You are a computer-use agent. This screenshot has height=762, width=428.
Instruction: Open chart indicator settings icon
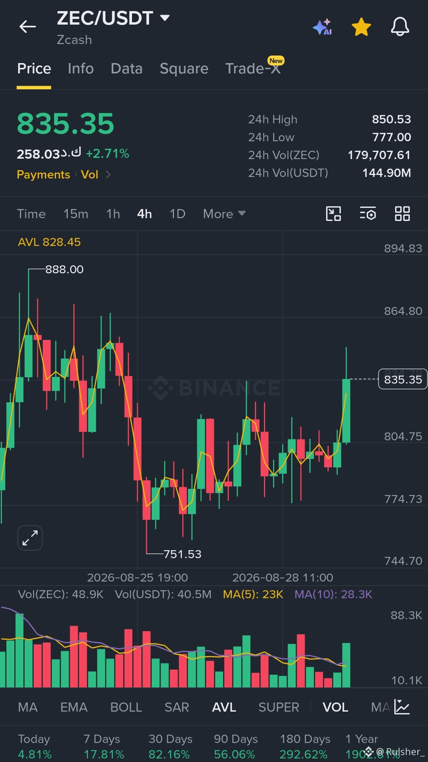click(x=368, y=214)
